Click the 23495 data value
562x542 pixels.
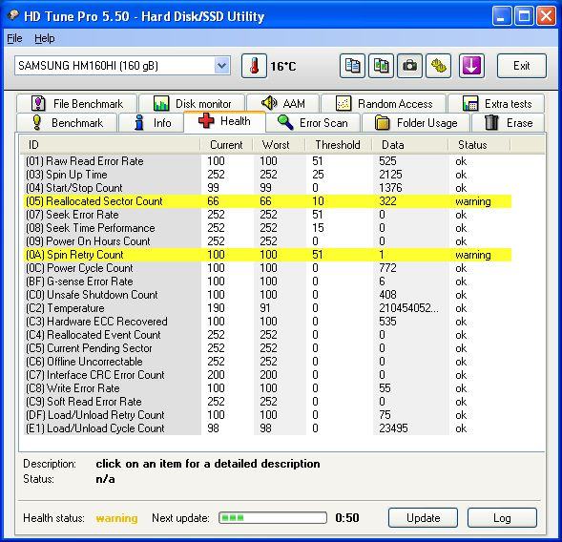[x=393, y=428]
